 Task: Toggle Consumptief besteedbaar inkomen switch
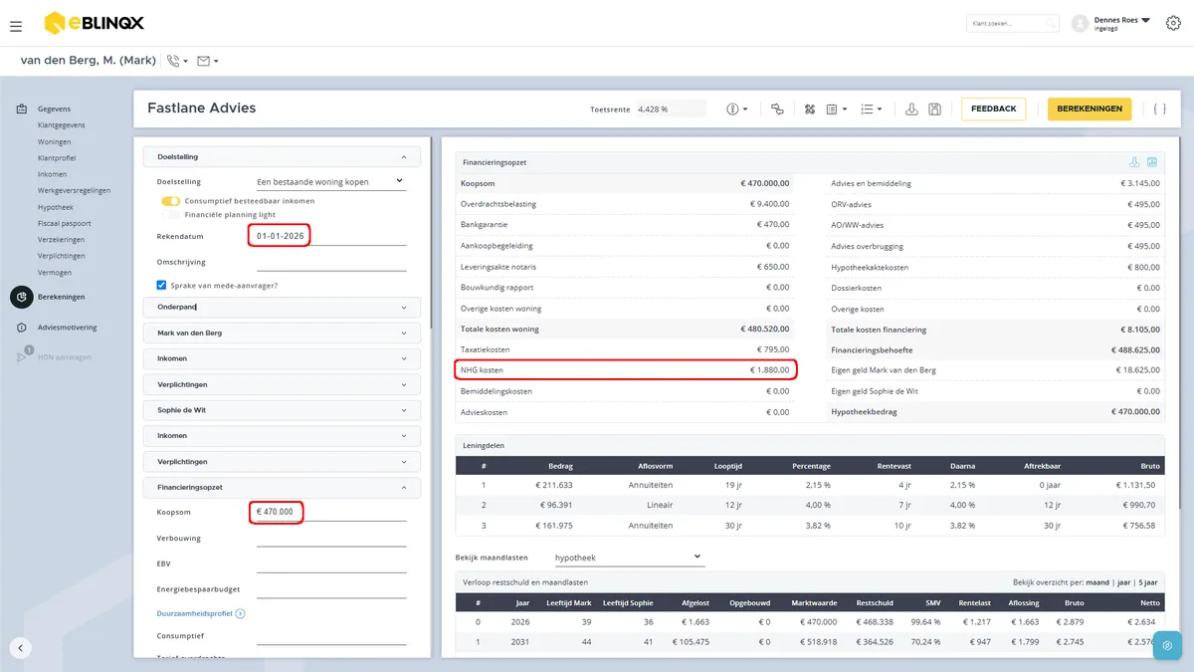171,201
